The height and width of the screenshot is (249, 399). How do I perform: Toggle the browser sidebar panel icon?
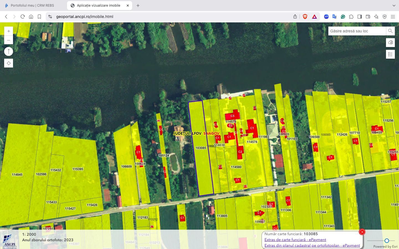click(360, 17)
